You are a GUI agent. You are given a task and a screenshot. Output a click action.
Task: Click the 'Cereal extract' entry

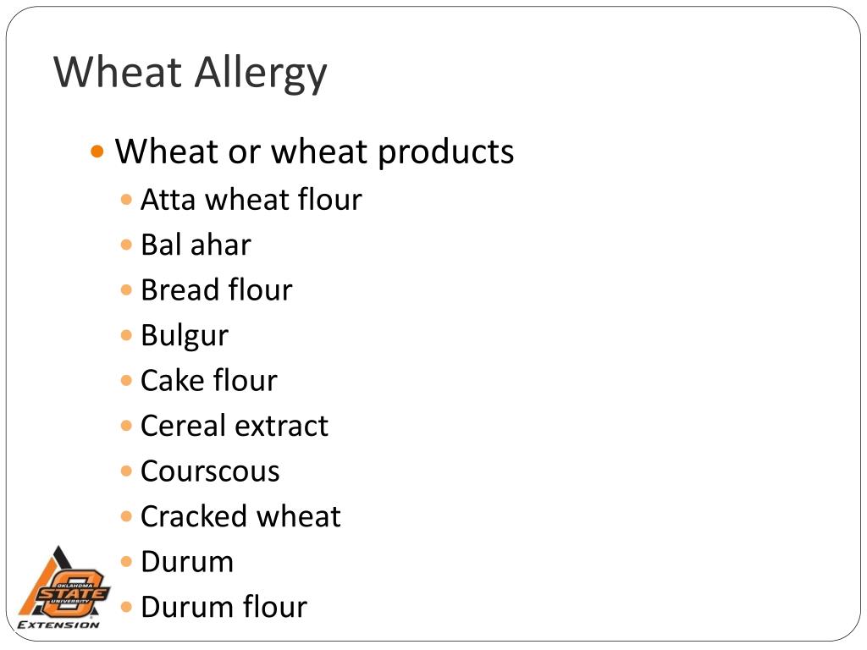[x=235, y=427]
